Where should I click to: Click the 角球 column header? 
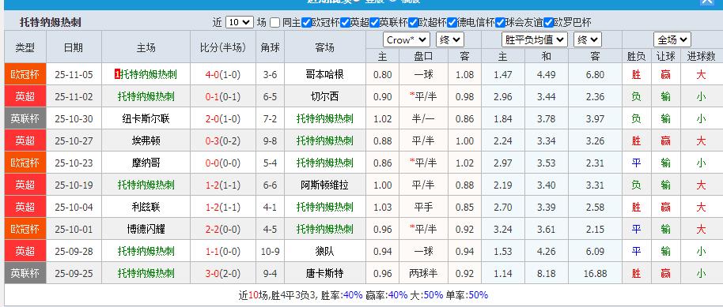click(x=271, y=47)
